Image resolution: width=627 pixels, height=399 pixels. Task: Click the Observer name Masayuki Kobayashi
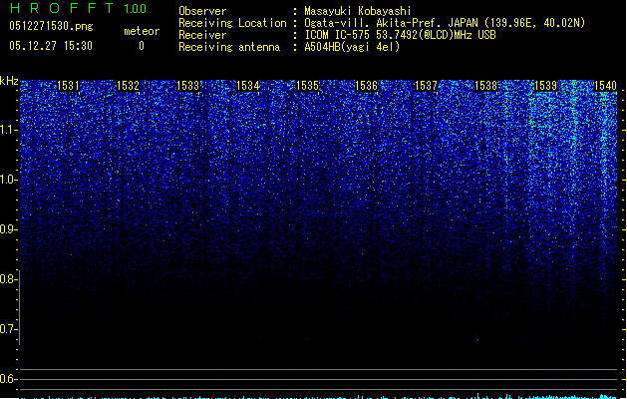click(x=358, y=11)
